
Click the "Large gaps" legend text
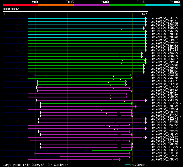coord(12,165)
